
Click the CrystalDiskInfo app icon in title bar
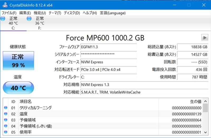click(5, 5)
